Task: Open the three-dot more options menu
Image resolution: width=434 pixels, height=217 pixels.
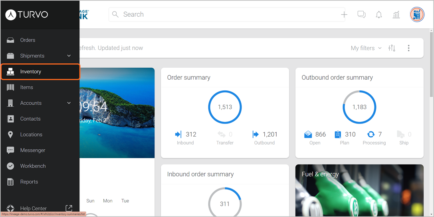Action: click(408, 48)
